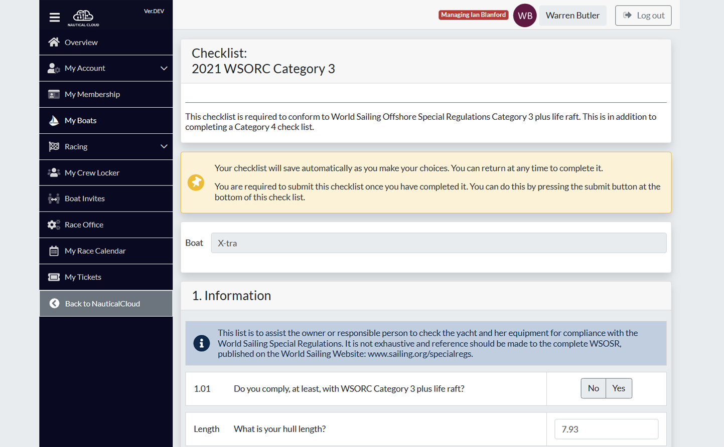This screenshot has height=447, width=724.
Task: Click the Ver.DEV version label
Action: tap(154, 11)
